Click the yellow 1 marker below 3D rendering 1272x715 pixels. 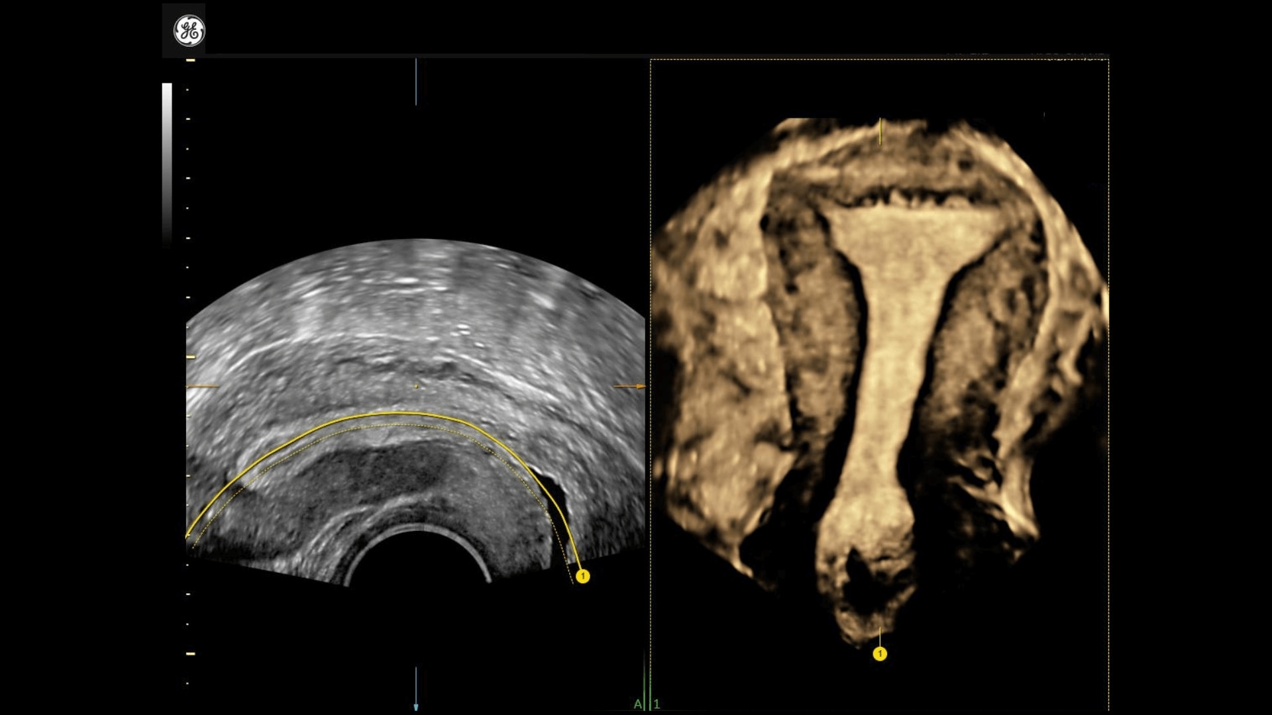880,654
